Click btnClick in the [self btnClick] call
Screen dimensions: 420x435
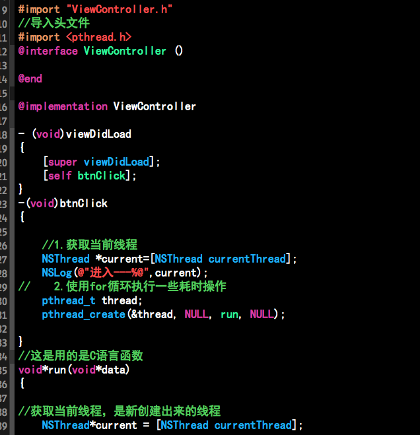click(102, 176)
